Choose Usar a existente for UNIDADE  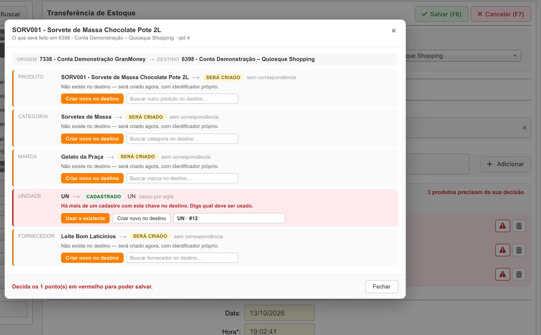(85, 218)
